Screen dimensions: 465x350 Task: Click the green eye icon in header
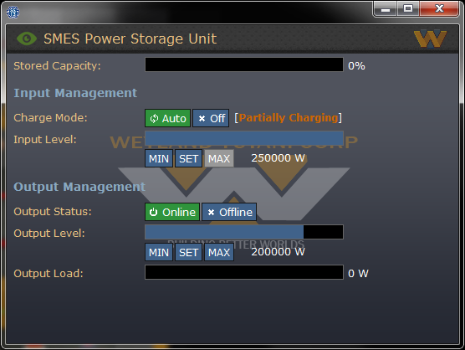(x=27, y=39)
